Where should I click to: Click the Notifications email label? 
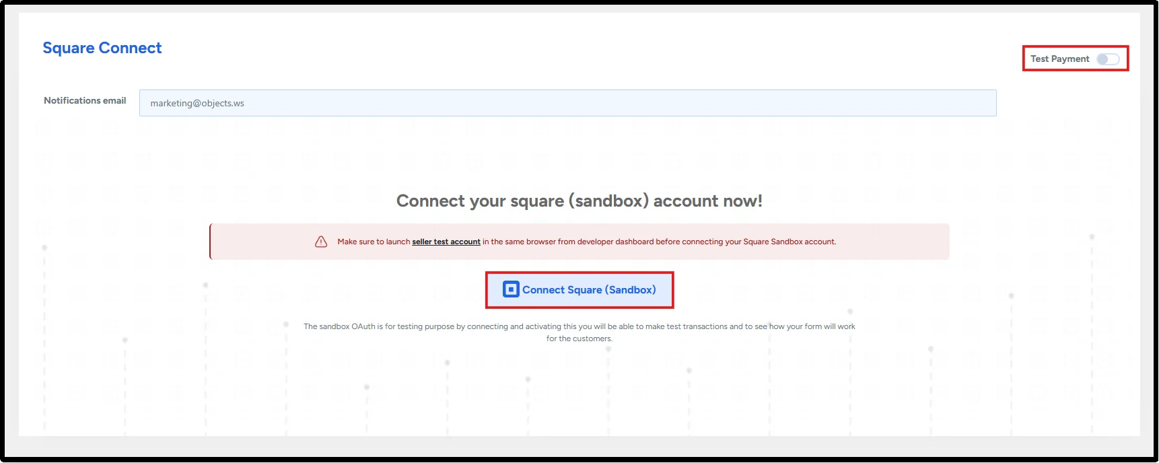[85, 100]
